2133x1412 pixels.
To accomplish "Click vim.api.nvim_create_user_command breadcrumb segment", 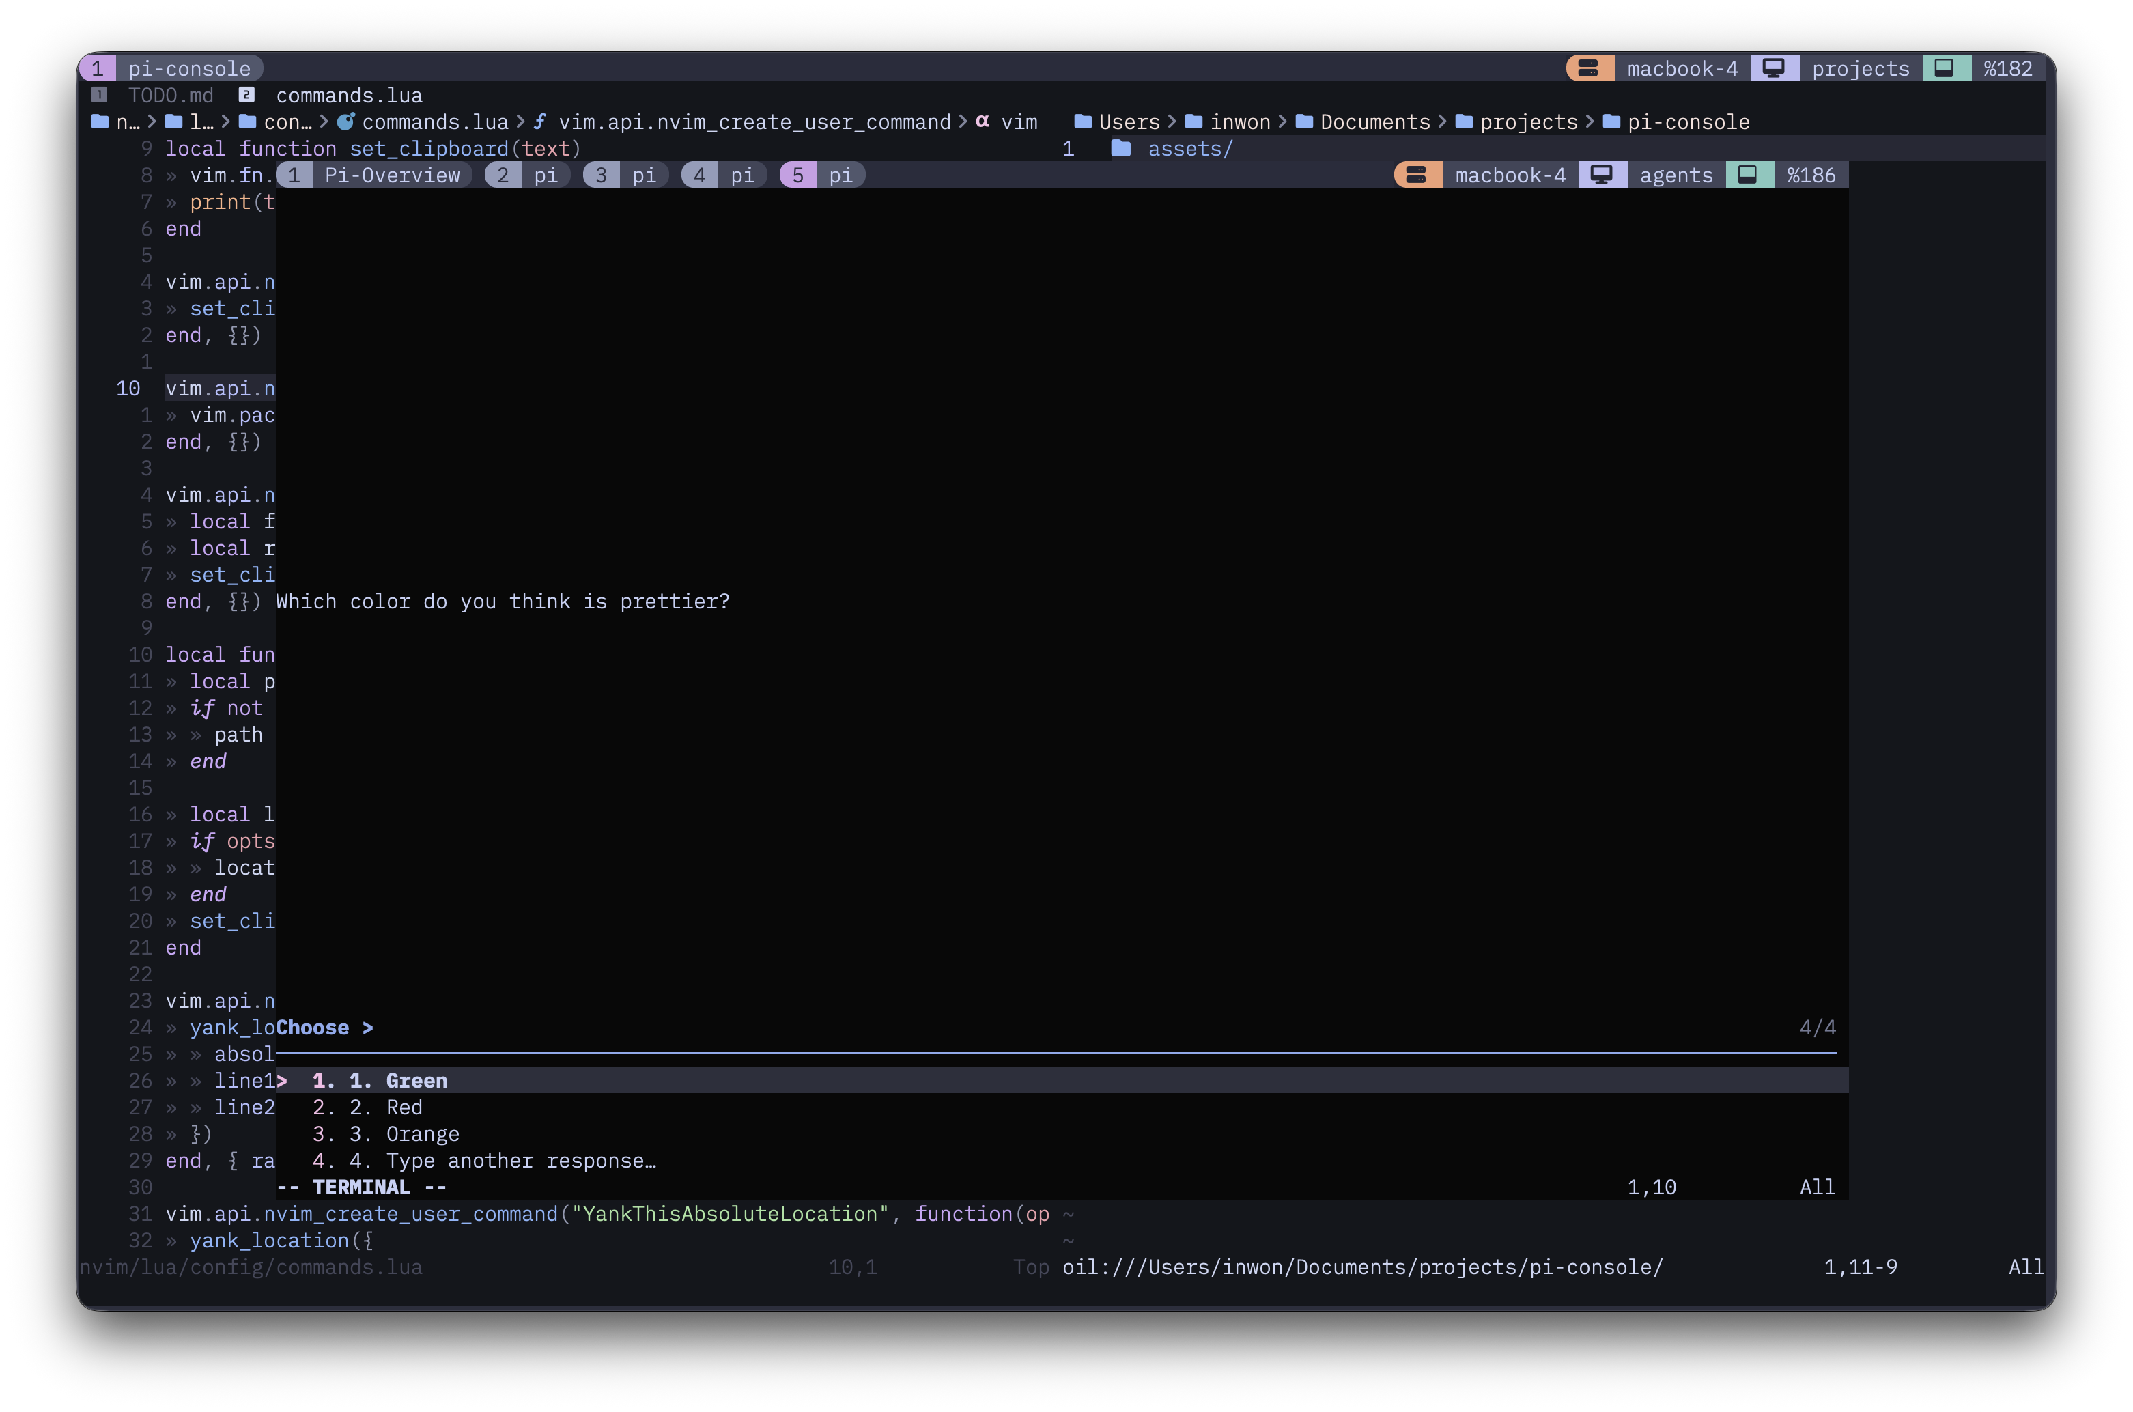I will coord(754,122).
